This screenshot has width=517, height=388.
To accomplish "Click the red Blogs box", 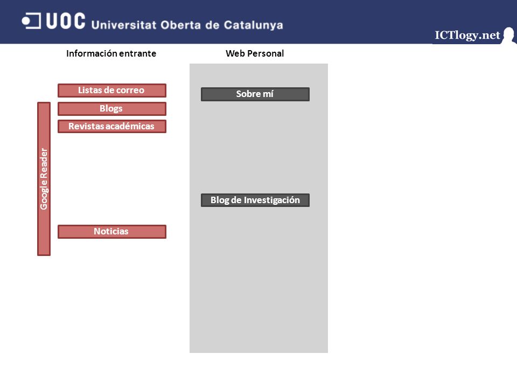I will [x=112, y=108].
